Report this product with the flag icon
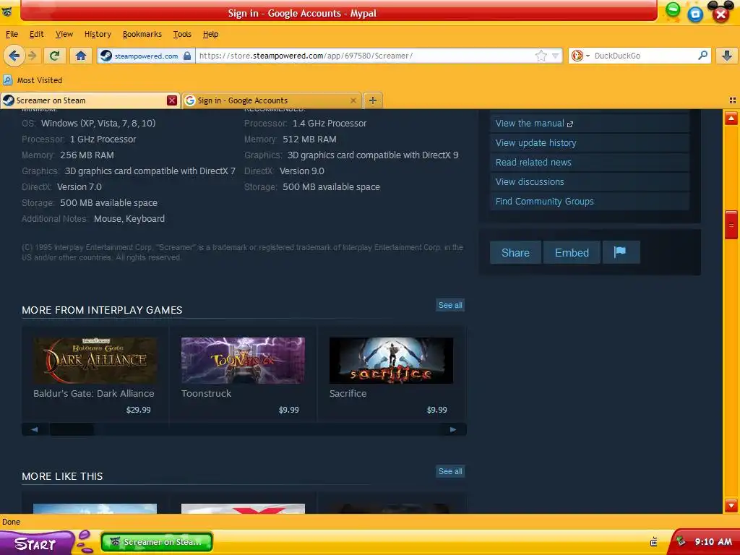Screen dimensions: 740x555 coord(621,252)
